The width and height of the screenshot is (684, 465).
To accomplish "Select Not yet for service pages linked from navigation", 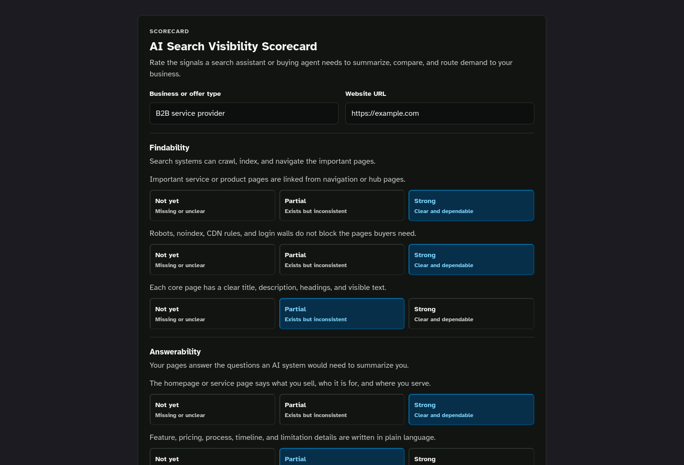I will (212, 205).
